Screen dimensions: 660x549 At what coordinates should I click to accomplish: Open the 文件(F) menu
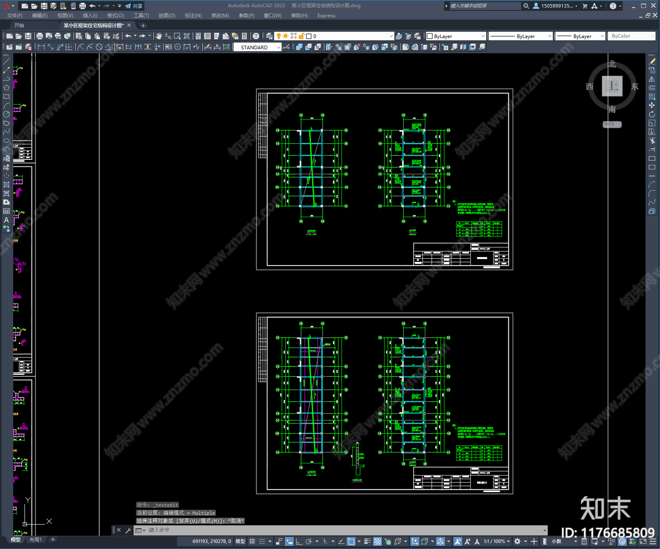coord(15,16)
